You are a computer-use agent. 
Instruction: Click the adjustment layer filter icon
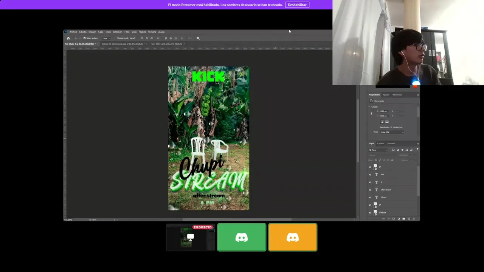point(398,150)
